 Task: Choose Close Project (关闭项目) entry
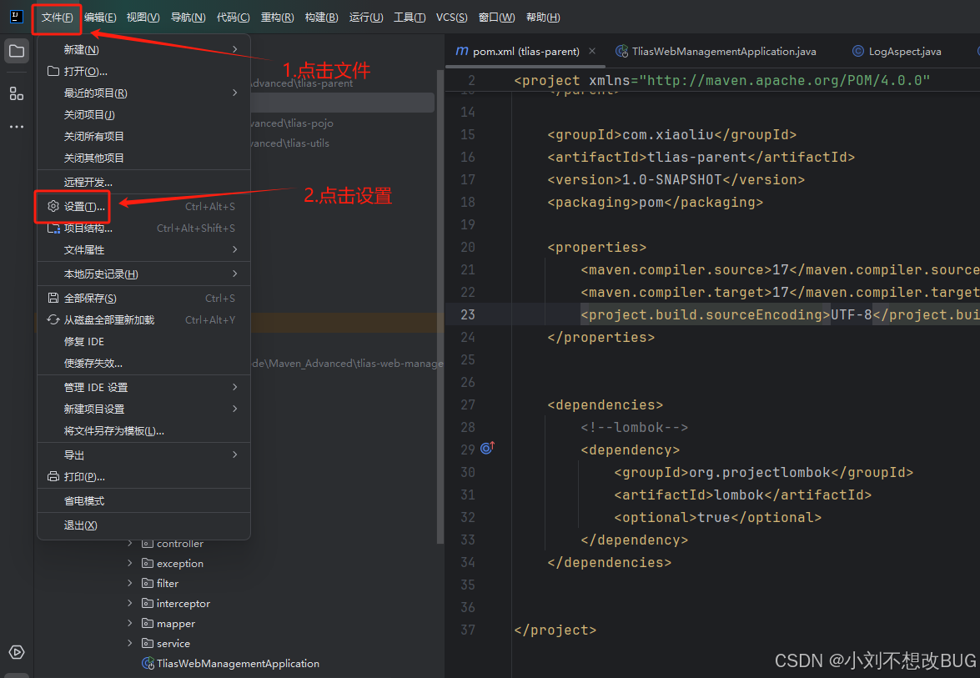[x=143, y=115]
